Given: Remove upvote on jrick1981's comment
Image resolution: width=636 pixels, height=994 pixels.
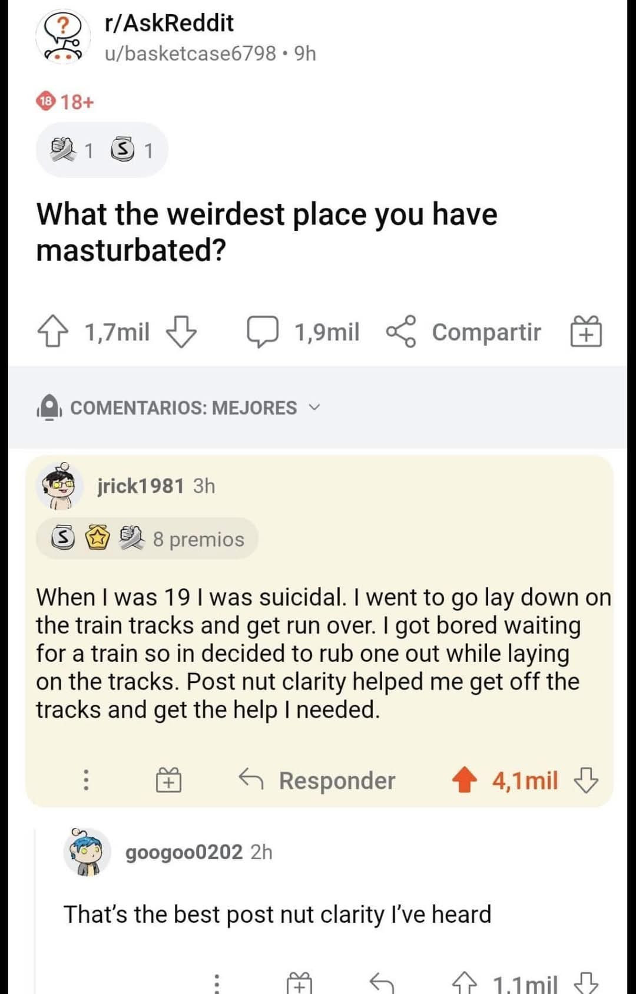Looking at the screenshot, I should [465, 780].
